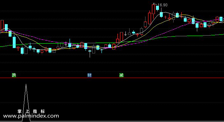This screenshot has height=122, width=224.
Task: Click the red dotted gridline in indicator panel
Action: click(112, 102)
